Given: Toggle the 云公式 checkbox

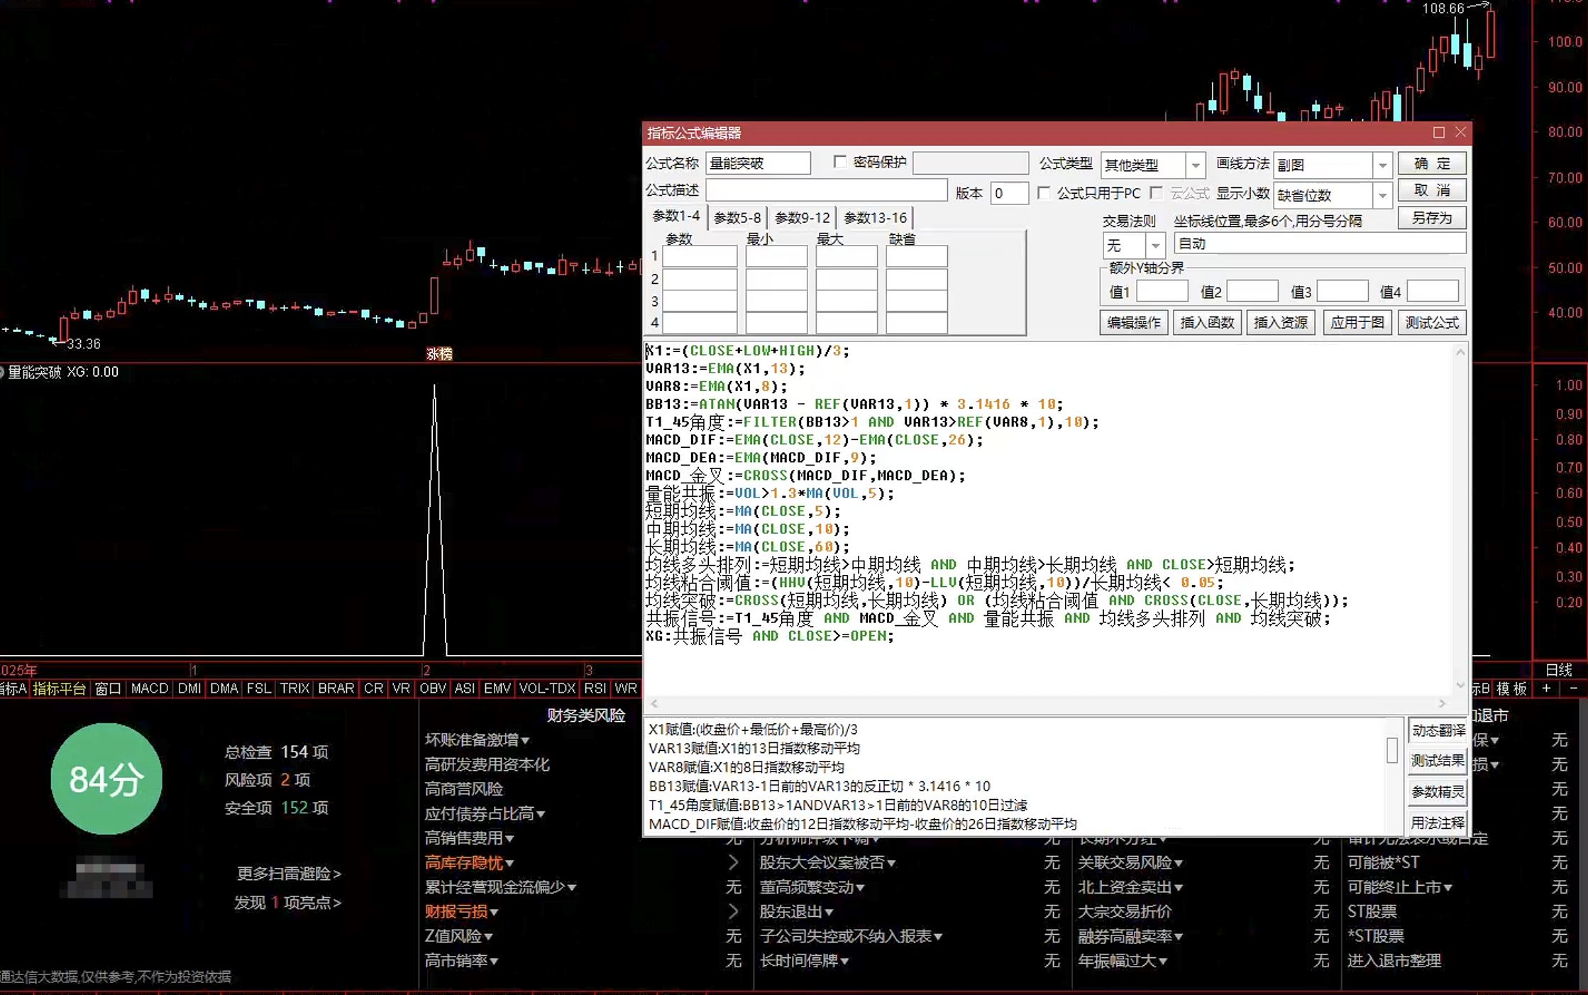Looking at the screenshot, I should point(1157,193).
